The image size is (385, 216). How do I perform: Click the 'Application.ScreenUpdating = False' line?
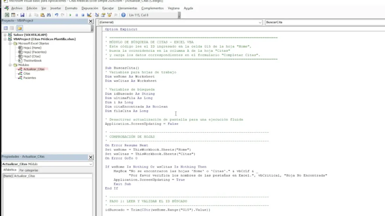point(142,124)
